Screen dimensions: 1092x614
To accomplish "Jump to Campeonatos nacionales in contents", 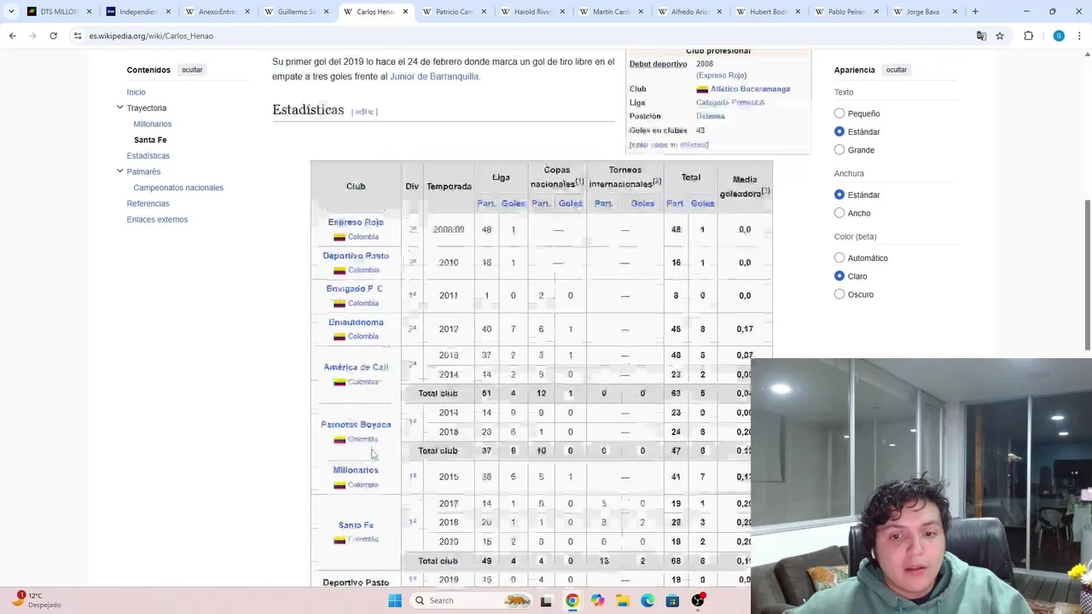I will (178, 188).
